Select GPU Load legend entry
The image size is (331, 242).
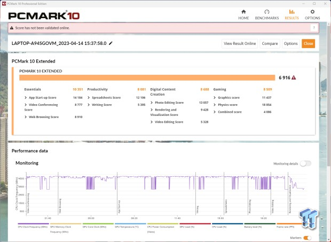195,225
